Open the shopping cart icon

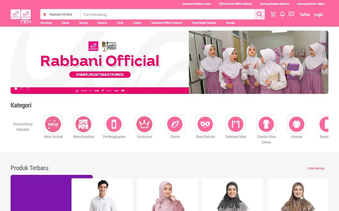pyautogui.click(x=273, y=14)
